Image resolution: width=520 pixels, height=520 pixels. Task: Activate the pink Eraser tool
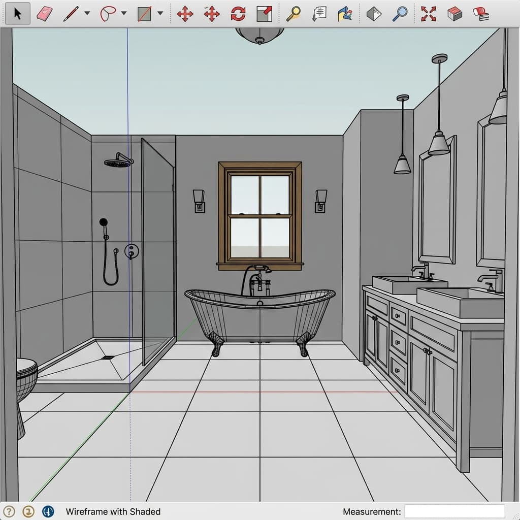(x=45, y=14)
